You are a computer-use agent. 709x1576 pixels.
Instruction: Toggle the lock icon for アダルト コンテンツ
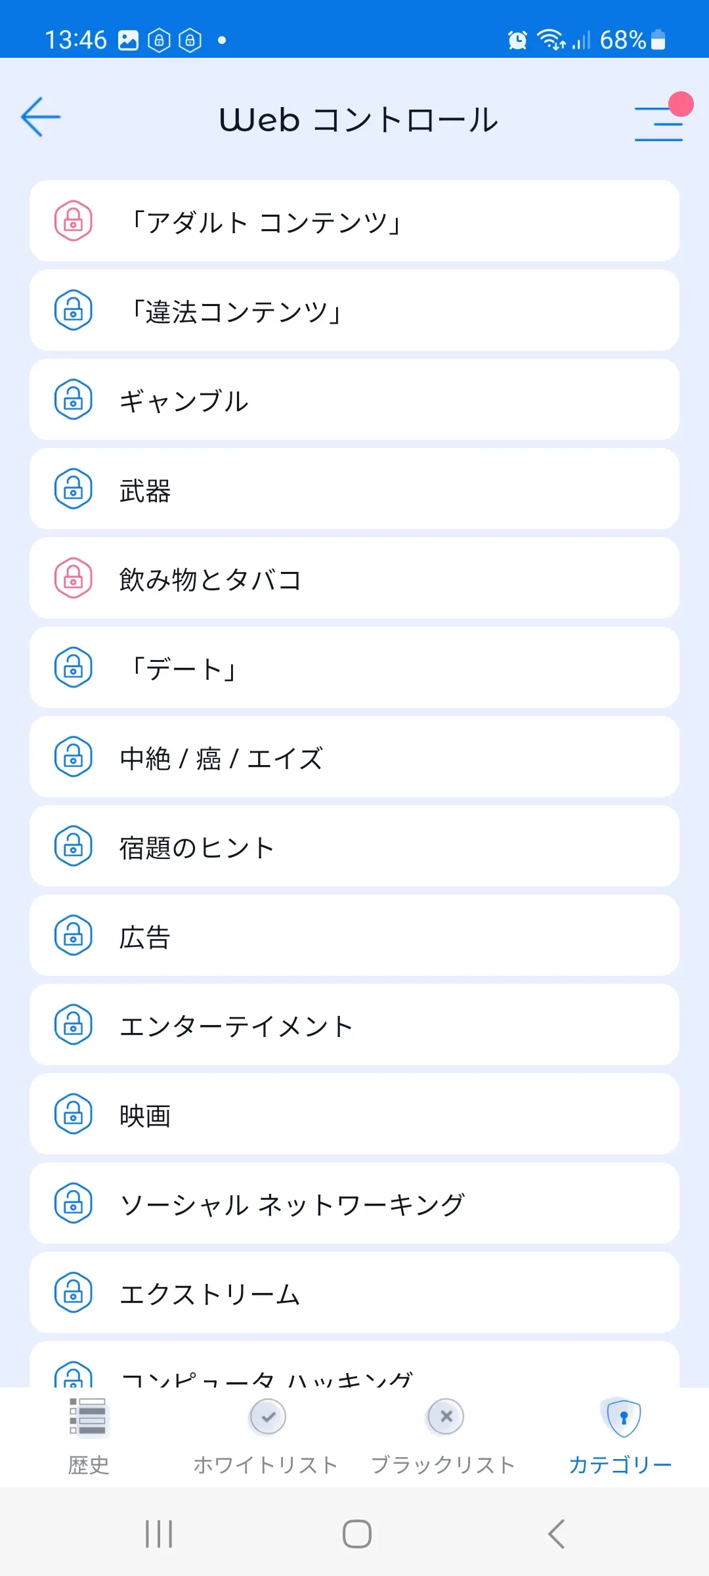pos(73,221)
